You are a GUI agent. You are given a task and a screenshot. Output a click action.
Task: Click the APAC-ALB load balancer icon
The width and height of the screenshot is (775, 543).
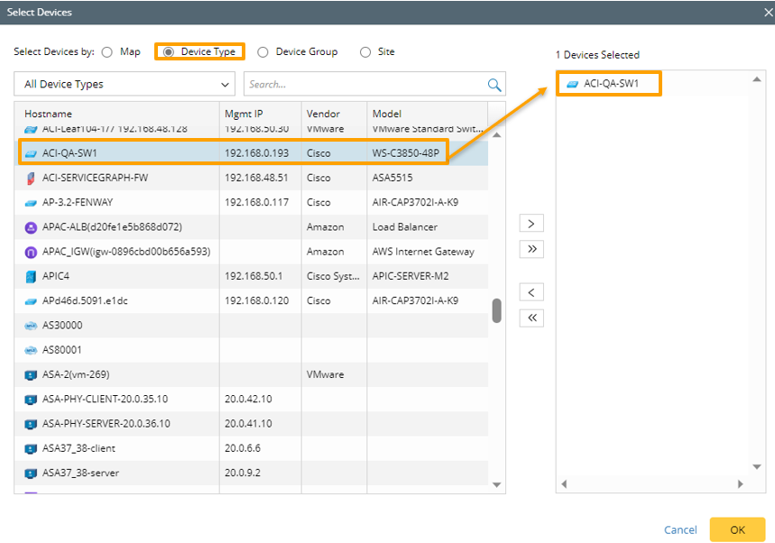click(x=31, y=227)
